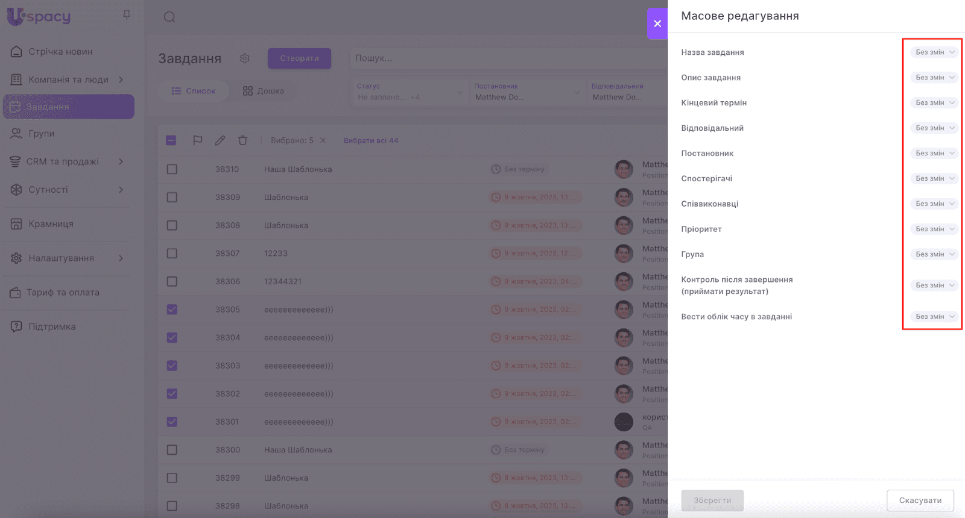Screen dimensions: 965x518
Task: Expand the Група 'Без змін' dropdown
Action: (x=934, y=255)
